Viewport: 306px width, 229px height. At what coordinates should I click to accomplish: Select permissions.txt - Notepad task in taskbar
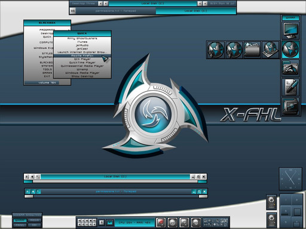[x=116, y=11]
